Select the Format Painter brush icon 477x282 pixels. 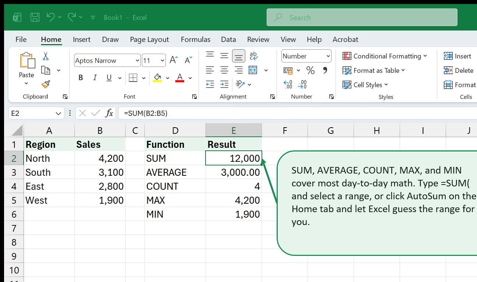[x=46, y=85]
